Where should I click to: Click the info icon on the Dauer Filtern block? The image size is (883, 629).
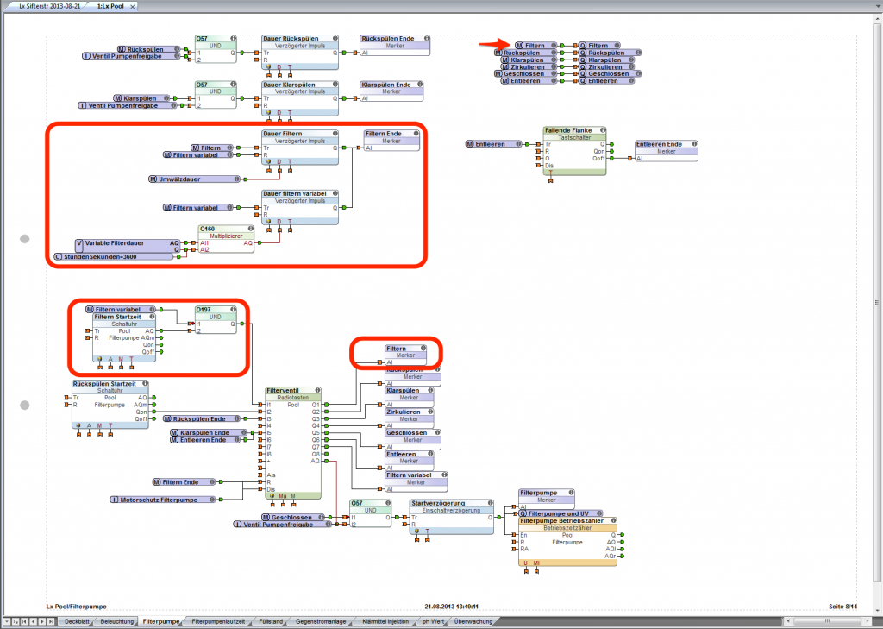coord(335,133)
